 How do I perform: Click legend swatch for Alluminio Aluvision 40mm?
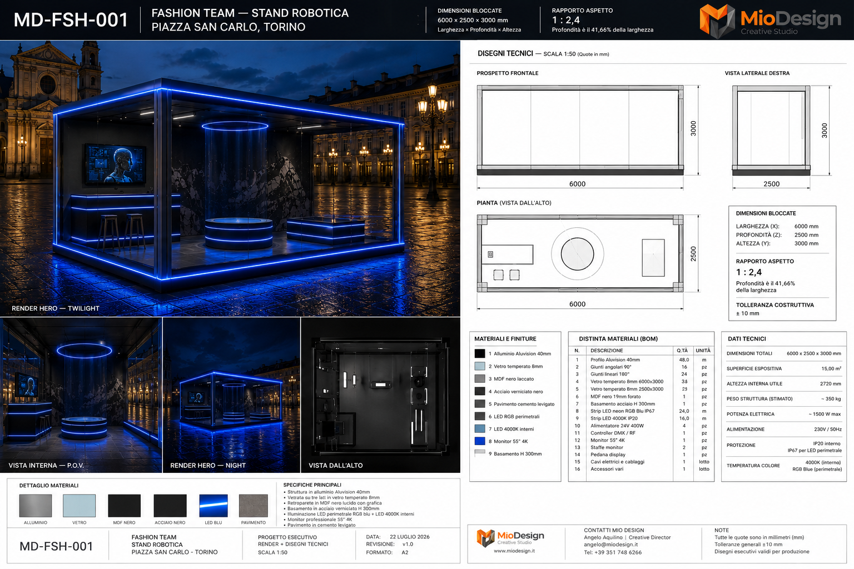[x=480, y=353]
